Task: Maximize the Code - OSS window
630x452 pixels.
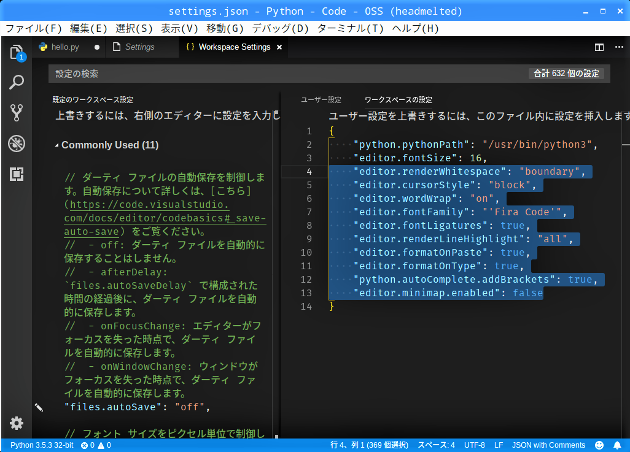Action: point(603,12)
